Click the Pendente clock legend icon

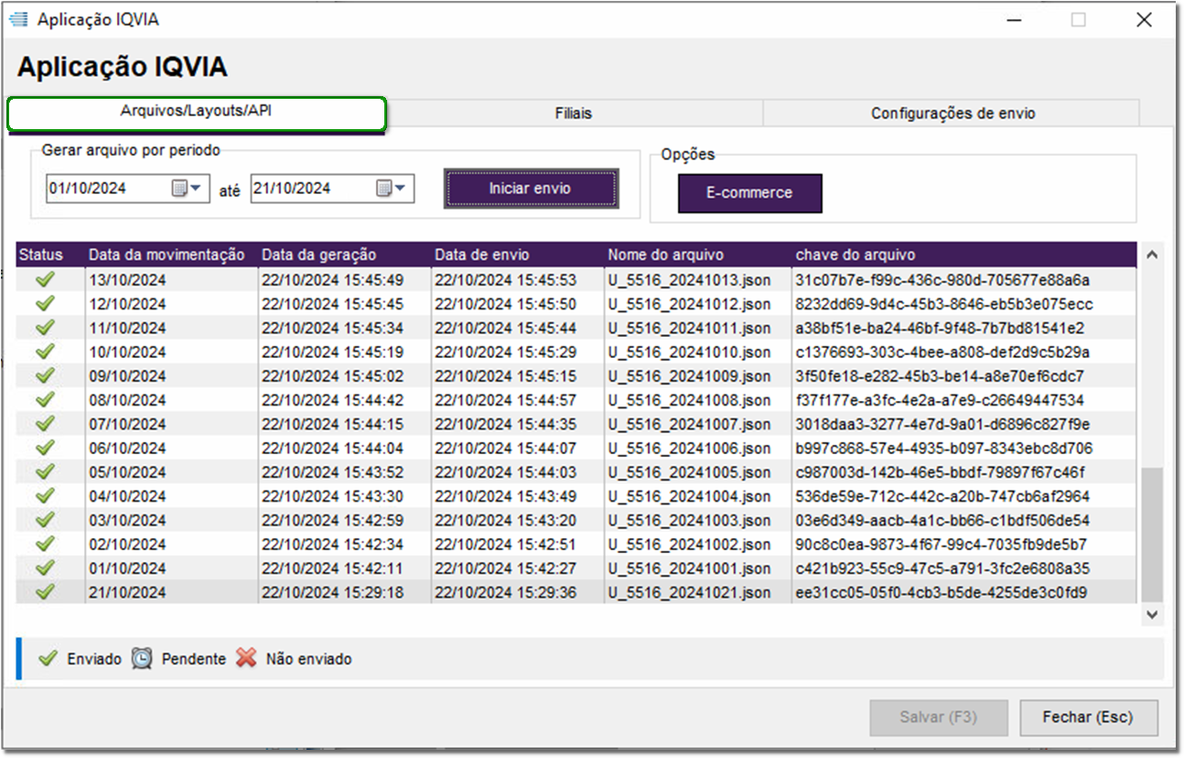pos(142,658)
